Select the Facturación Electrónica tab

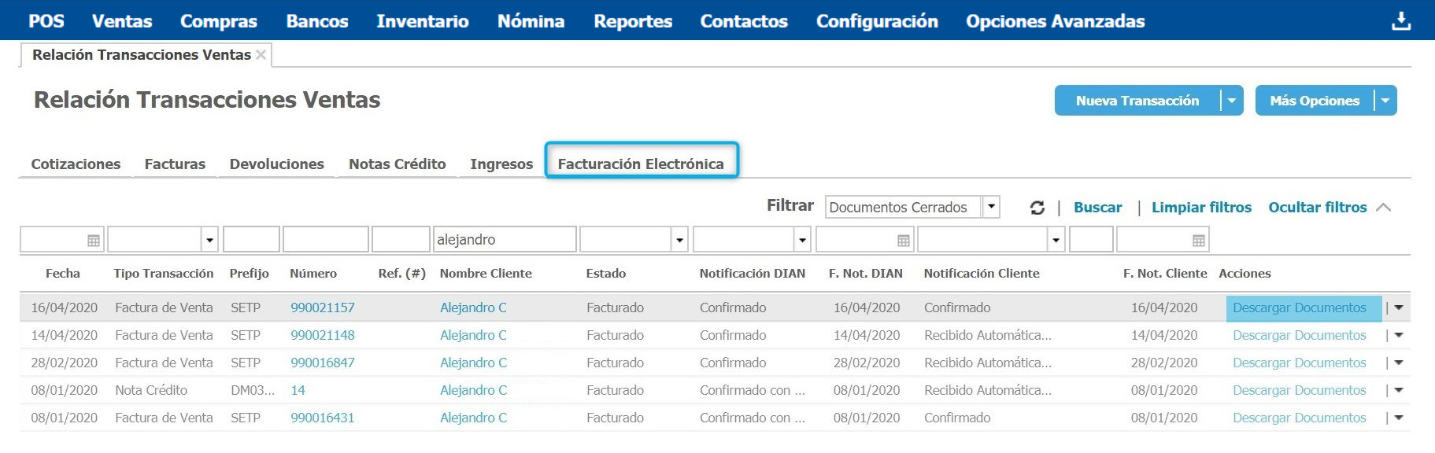[641, 164]
